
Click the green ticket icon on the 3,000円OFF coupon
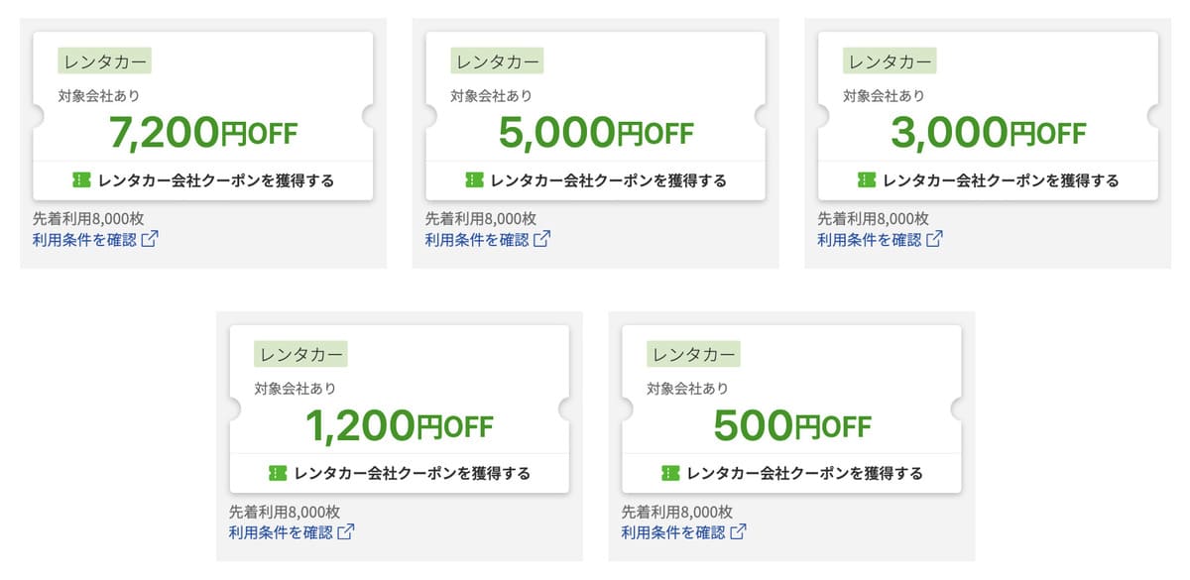coord(867,180)
